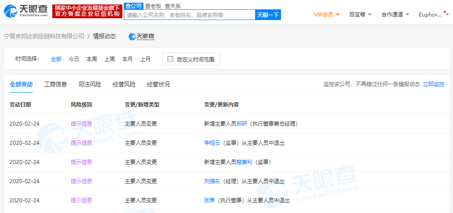The image size is (453, 213).
Task: Open the Euphor... user account menu
Action: point(432,14)
